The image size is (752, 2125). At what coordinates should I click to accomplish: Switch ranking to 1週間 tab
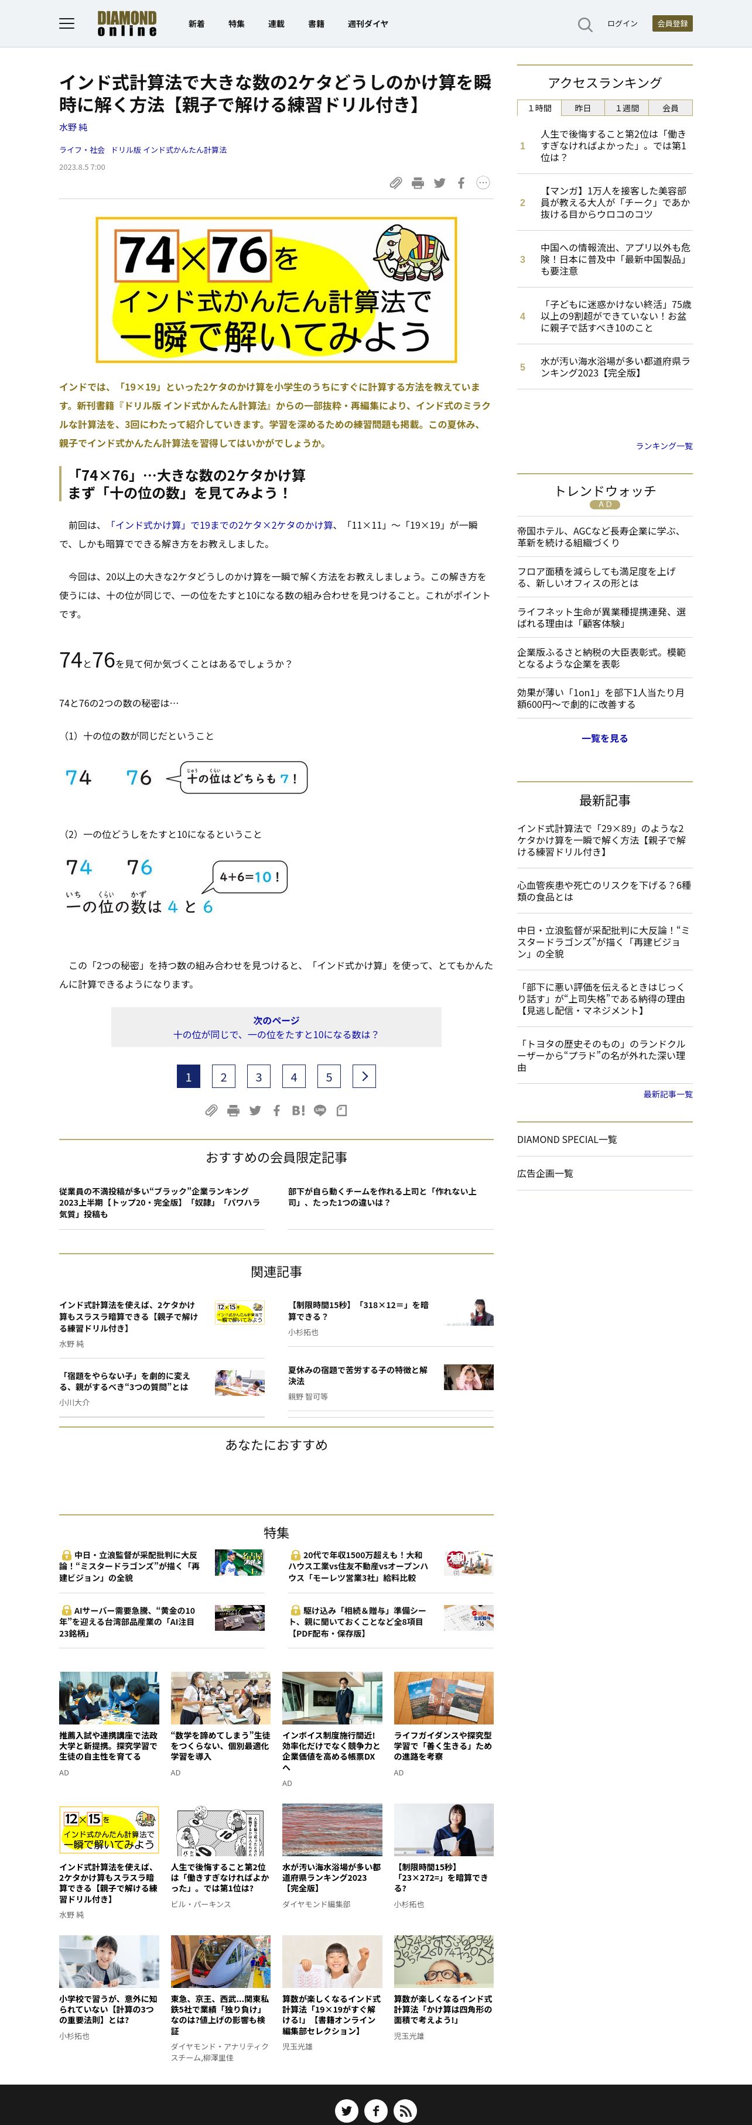pyautogui.click(x=627, y=108)
